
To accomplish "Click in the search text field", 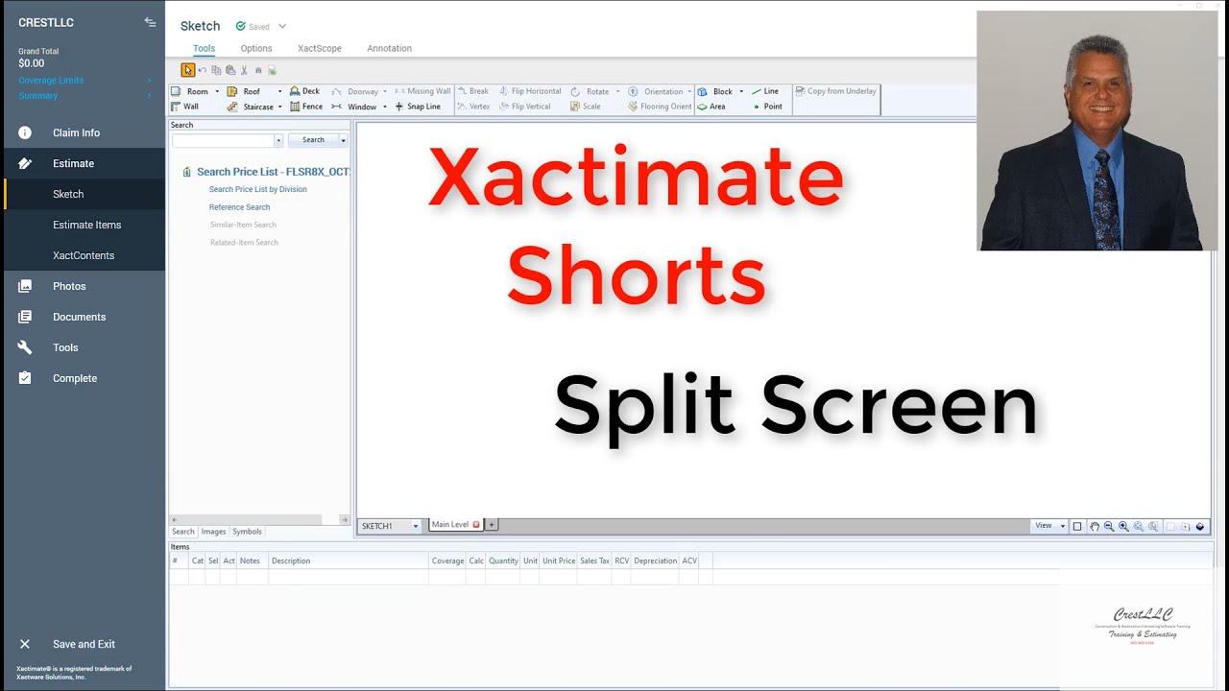I will (223, 140).
